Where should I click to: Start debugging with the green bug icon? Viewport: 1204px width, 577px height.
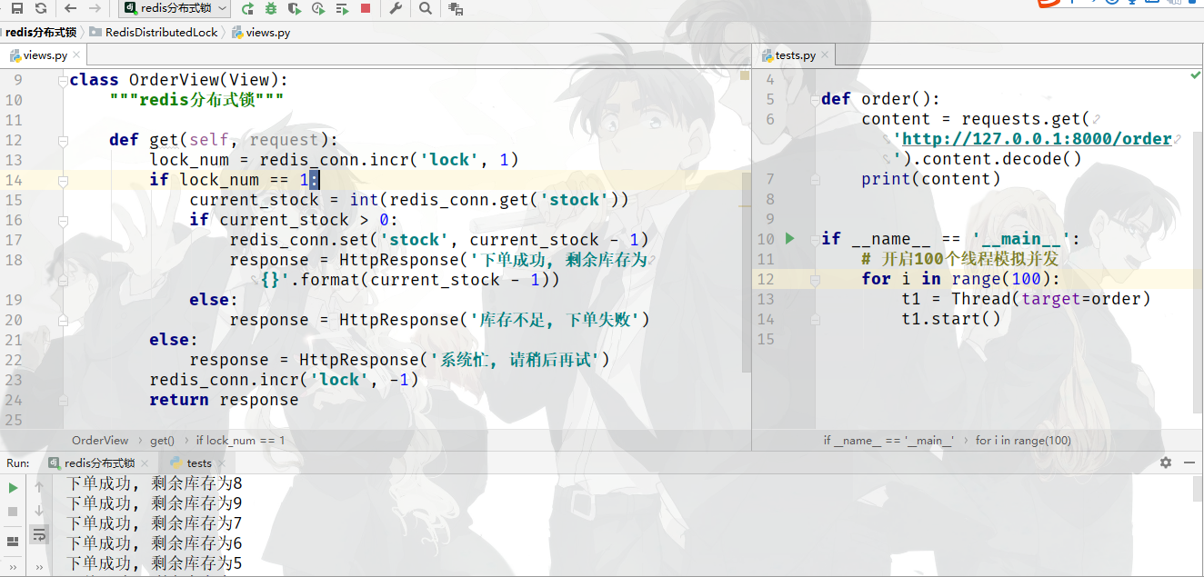pos(271,8)
